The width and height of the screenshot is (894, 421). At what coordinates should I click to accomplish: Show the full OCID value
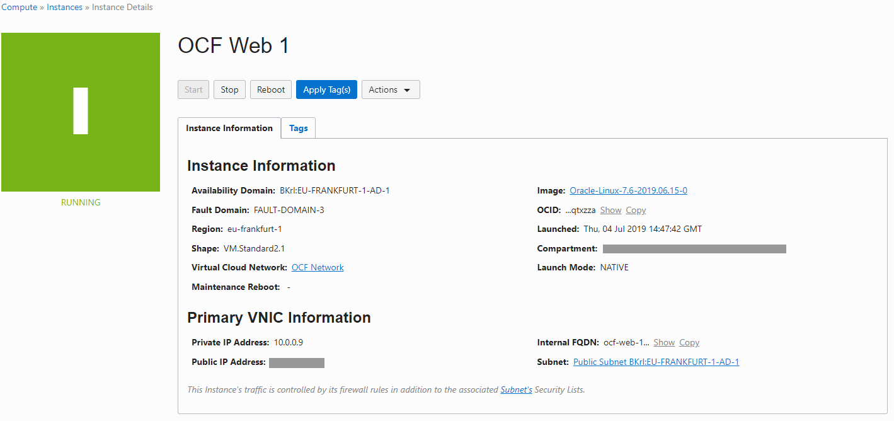610,210
